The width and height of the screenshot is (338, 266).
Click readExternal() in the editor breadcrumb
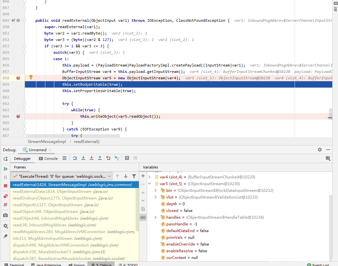[86, 142]
